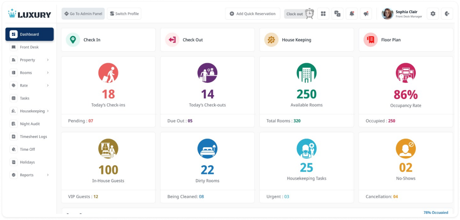Click the 78% Occupied label
This screenshot has width=460, height=220.
pyautogui.click(x=436, y=212)
